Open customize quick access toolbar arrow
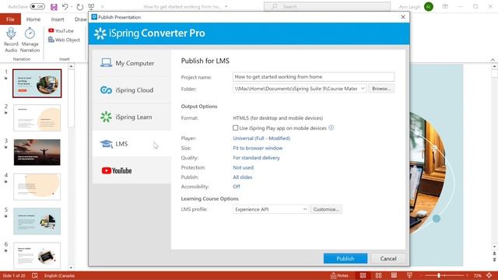Image resolution: width=498 pixels, height=280 pixels. (x=102, y=7)
